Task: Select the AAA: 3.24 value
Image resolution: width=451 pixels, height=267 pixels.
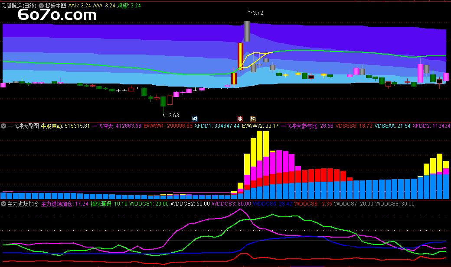Action: click(104, 6)
